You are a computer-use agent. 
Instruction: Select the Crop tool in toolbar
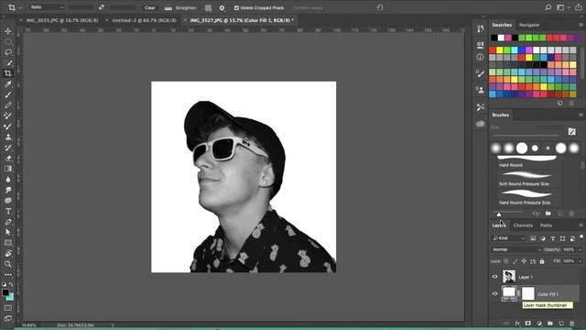point(8,73)
